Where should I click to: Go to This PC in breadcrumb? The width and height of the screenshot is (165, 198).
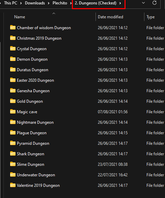tap(11, 3)
